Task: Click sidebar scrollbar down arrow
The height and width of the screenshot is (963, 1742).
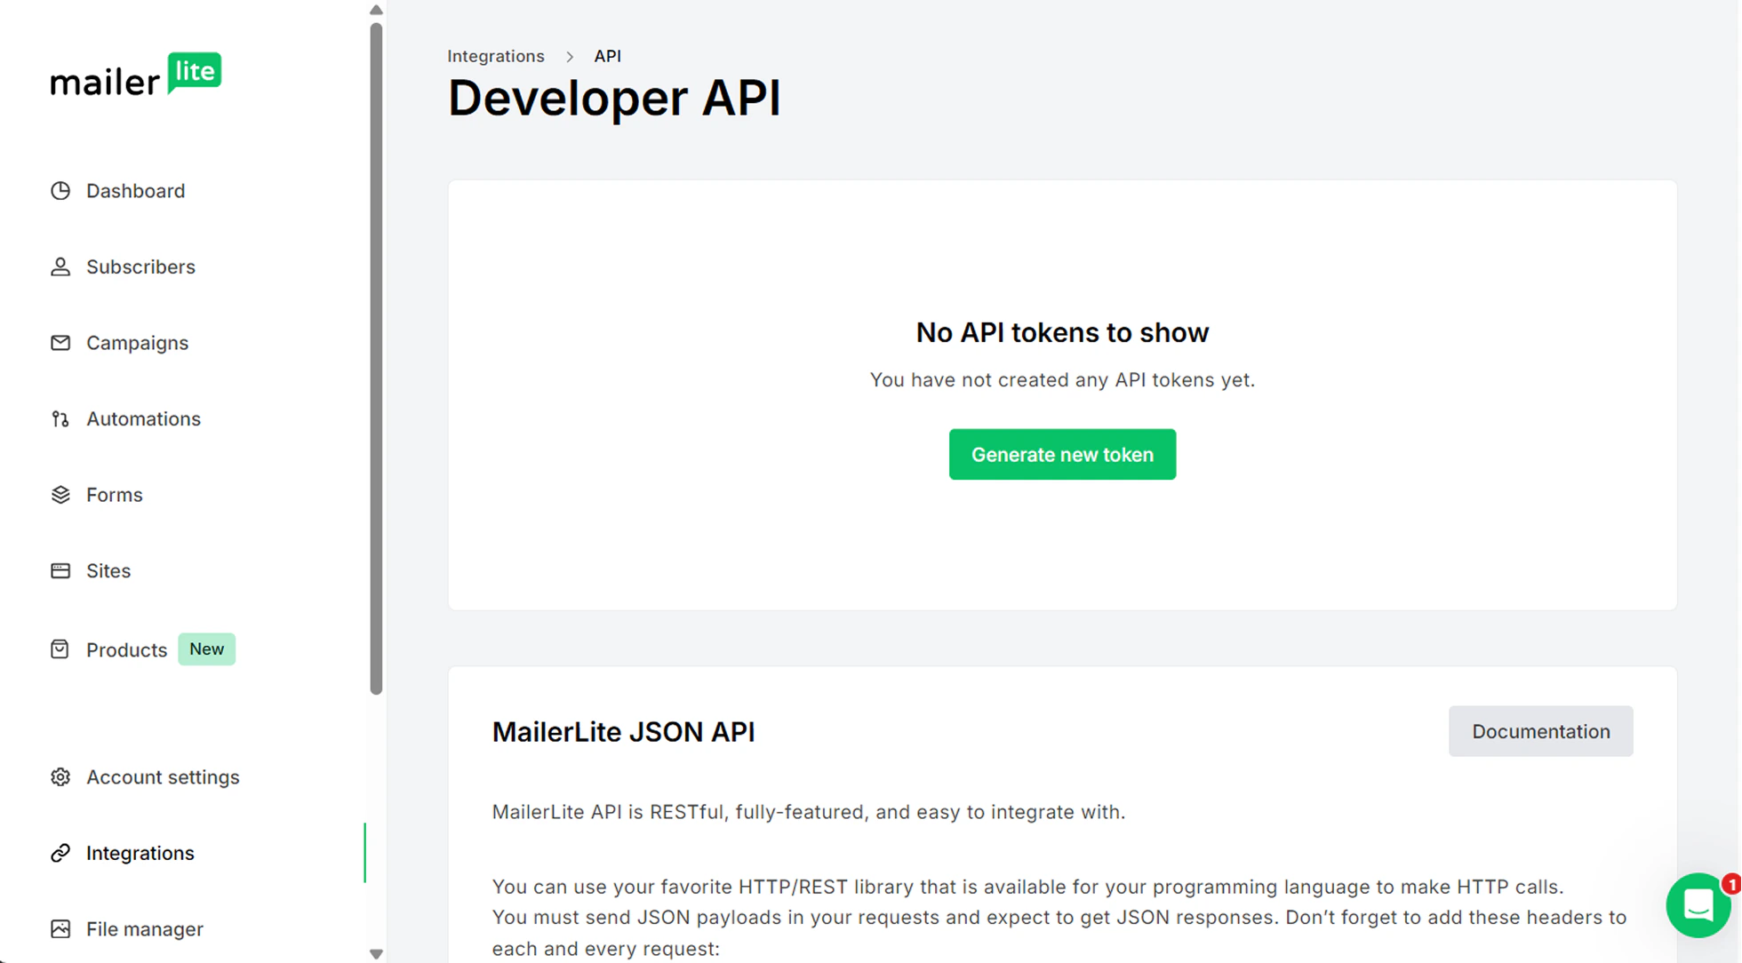Action: [376, 954]
